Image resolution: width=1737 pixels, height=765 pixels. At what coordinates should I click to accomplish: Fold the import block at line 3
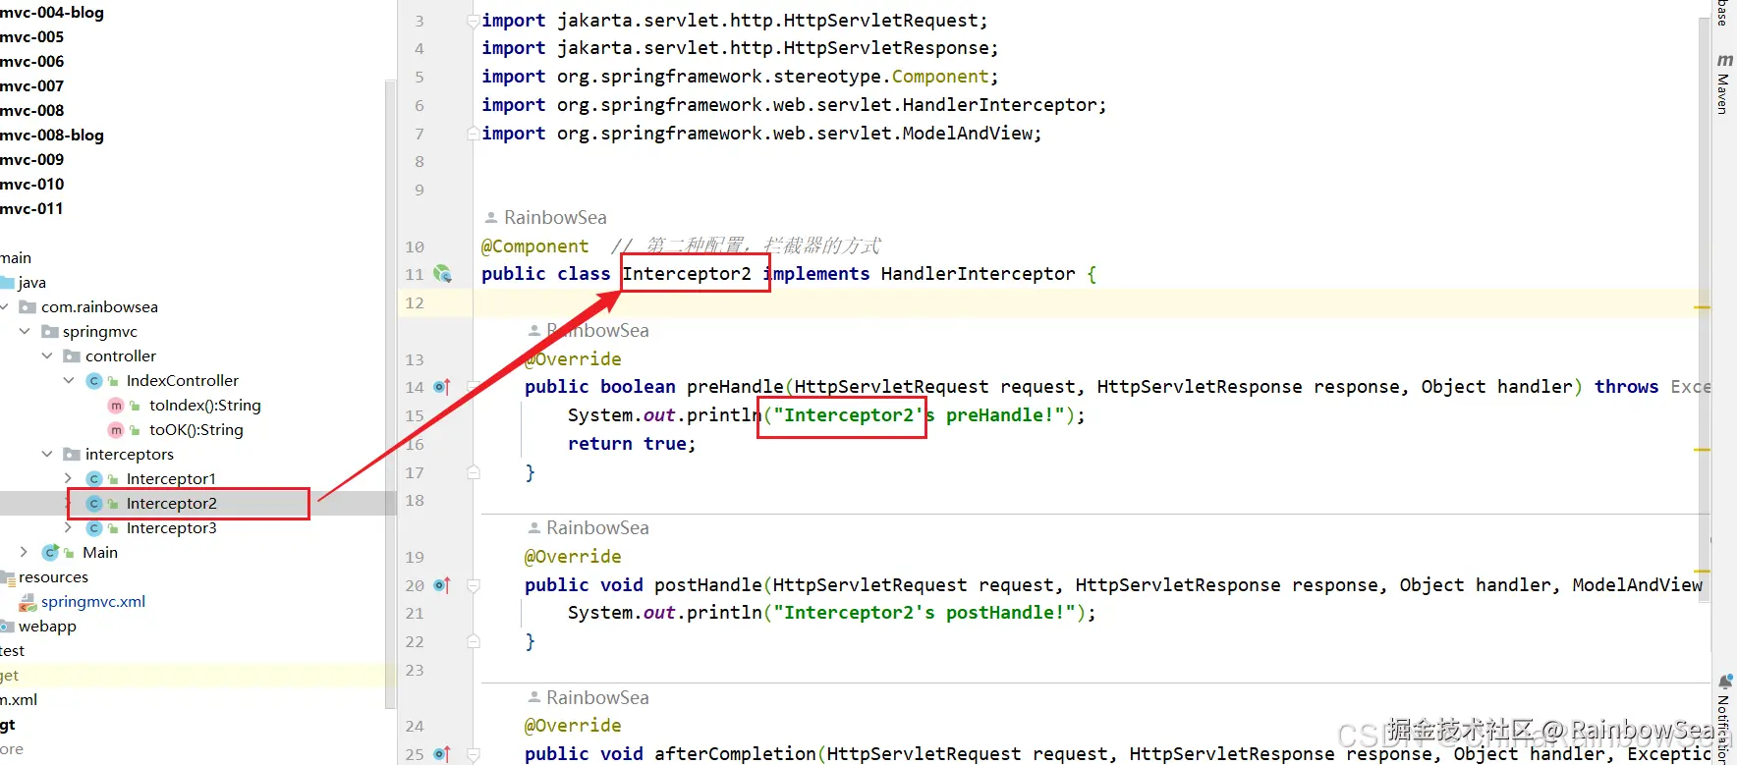[474, 21]
